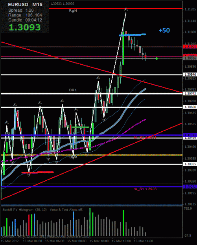Click the W_S1 1.3023 label
Screen dimensions: 197x245
(145, 189)
